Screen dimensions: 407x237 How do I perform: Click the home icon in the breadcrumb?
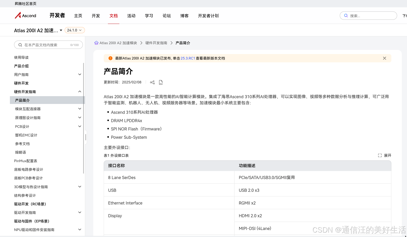click(96, 43)
